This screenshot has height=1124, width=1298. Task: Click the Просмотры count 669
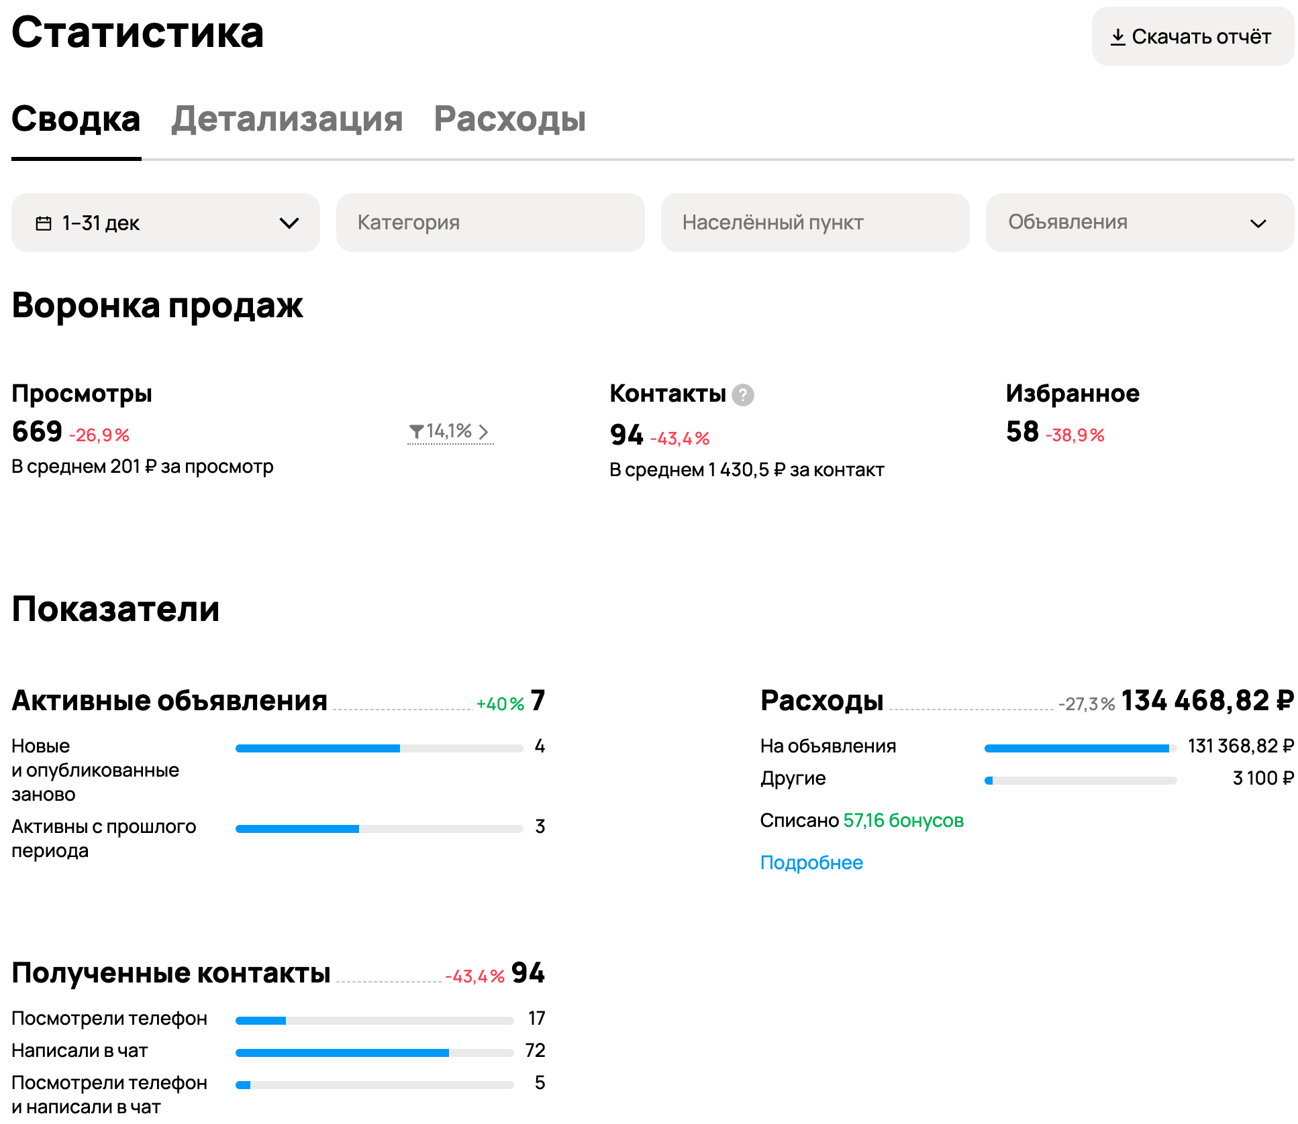37,432
